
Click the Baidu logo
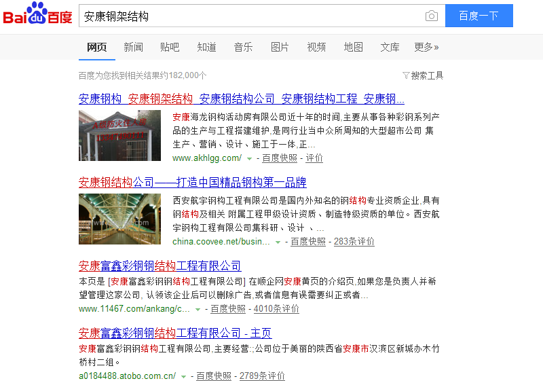pos(37,15)
